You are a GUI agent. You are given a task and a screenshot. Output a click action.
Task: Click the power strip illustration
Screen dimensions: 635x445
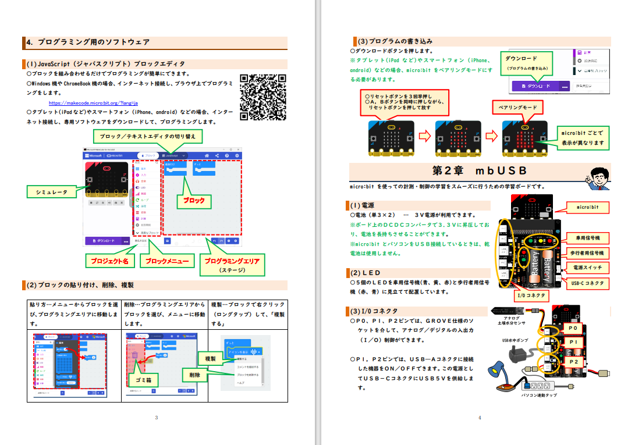tap(537, 385)
